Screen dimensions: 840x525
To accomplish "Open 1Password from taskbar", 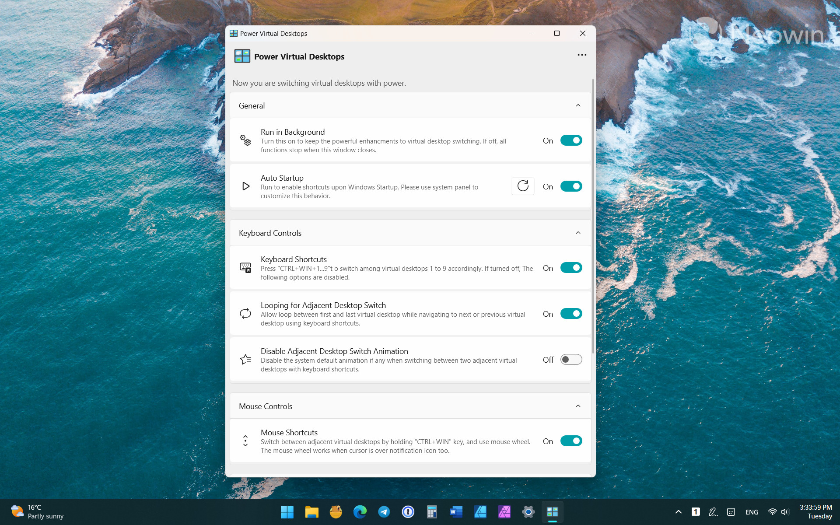I will coord(408,512).
